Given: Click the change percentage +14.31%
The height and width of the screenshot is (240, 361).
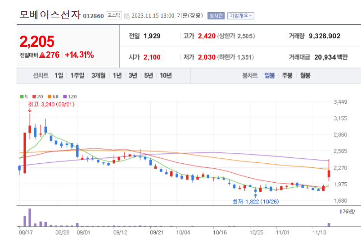Looking at the screenshot, I should tap(79, 55).
